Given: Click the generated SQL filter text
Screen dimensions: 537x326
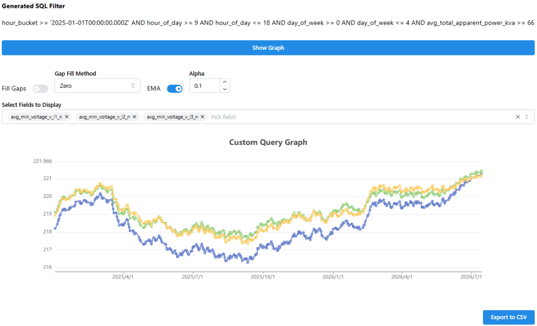Looking at the screenshot, I should click(x=268, y=23).
